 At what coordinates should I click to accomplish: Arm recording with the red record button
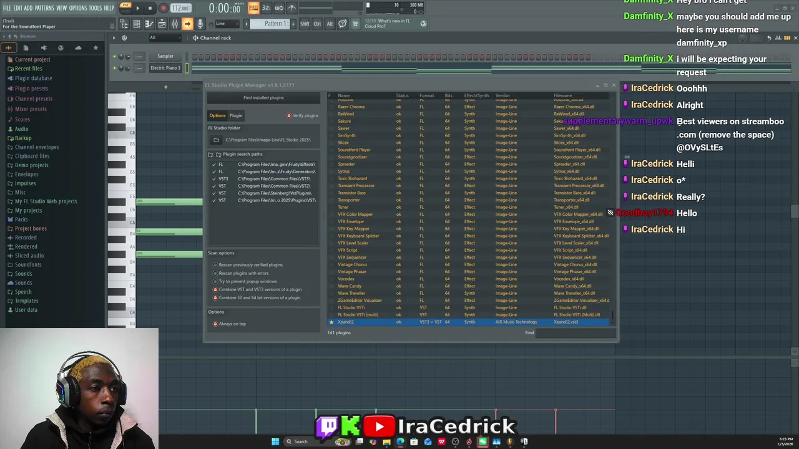[163, 8]
